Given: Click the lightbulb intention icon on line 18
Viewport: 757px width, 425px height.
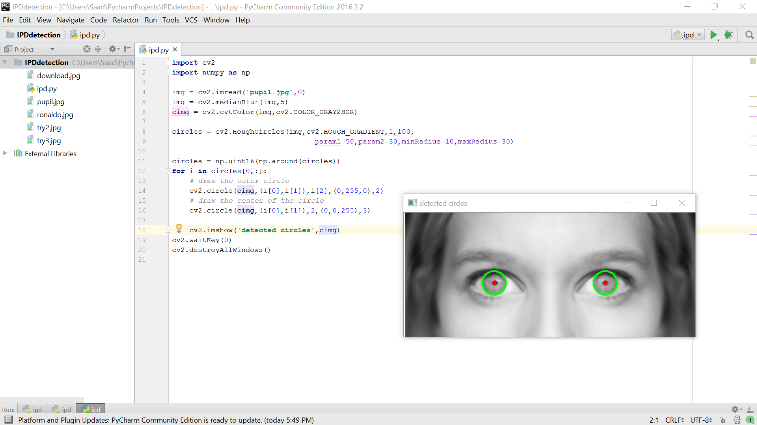Looking at the screenshot, I should click(x=179, y=228).
